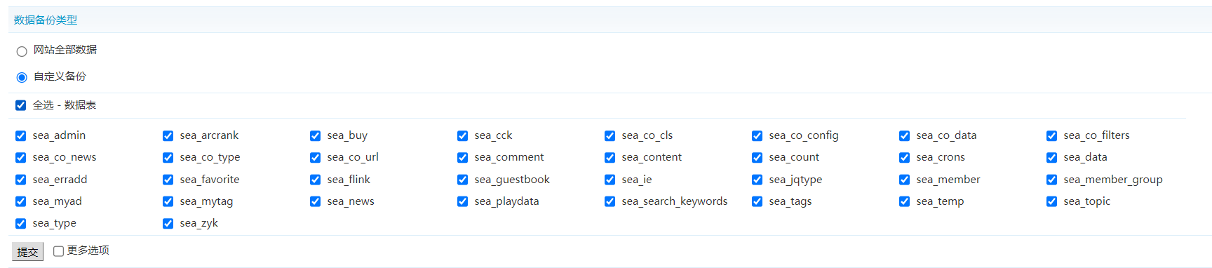Screen dimensions: 1212x268
Task: Uncheck the sea_co_cls table checkbox
Action: [x=610, y=136]
